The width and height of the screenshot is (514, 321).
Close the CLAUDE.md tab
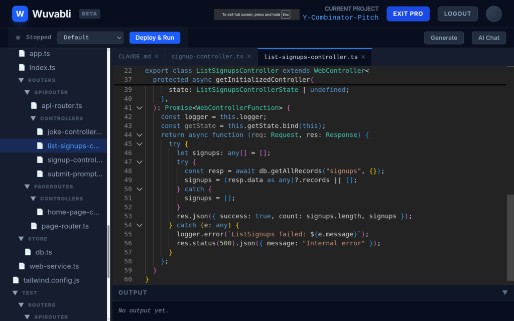(x=157, y=56)
